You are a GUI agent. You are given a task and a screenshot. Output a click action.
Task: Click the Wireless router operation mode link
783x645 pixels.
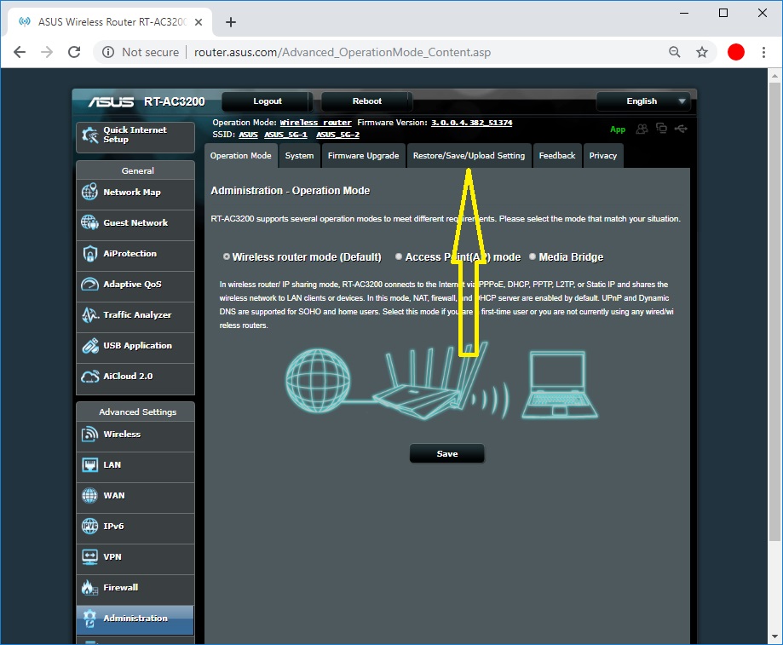click(x=315, y=123)
